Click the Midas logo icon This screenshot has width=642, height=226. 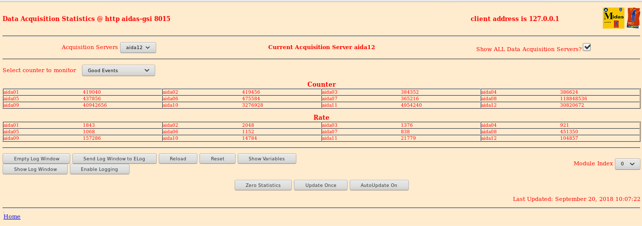pos(613,18)
